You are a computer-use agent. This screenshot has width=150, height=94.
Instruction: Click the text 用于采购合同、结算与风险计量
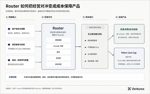128,37
